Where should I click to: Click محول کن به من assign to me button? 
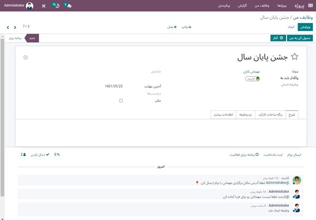(300, 38)
